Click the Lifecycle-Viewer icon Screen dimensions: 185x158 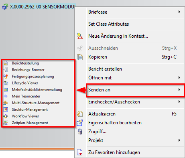pyautogui.click(x=6, y=83)
